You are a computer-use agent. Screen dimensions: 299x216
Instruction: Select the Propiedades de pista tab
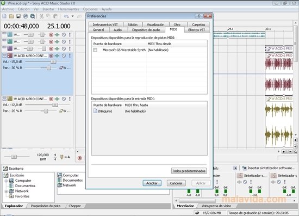[x=46, y=206]
